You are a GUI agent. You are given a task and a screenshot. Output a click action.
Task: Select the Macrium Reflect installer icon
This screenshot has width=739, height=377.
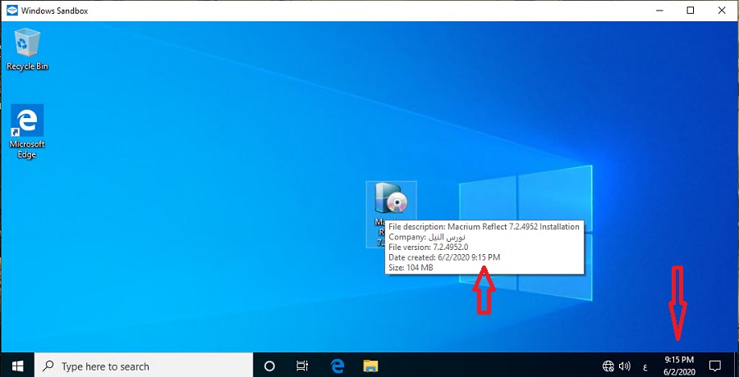pyautogui.click(x=390, y=199)
